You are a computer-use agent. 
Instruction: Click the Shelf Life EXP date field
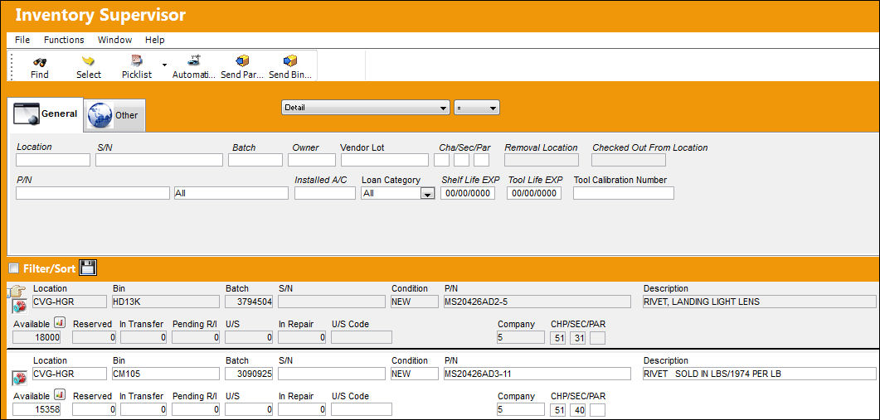pyautogui.click(x=468, y=193)
